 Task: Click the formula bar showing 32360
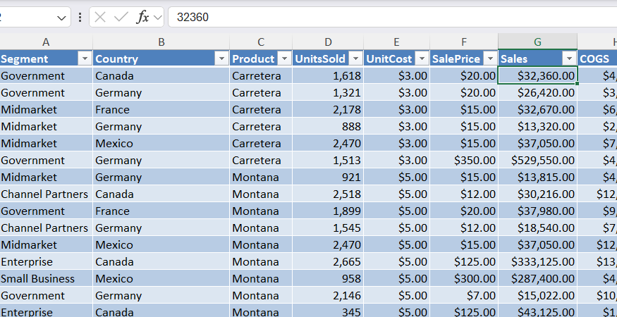coord(392,18)
